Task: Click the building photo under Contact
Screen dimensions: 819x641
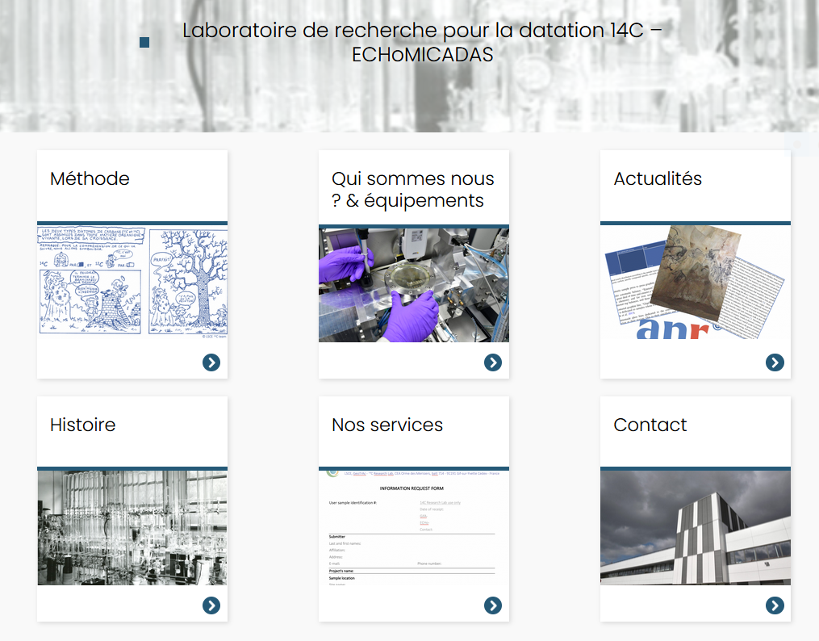Action: coord(696,528)
